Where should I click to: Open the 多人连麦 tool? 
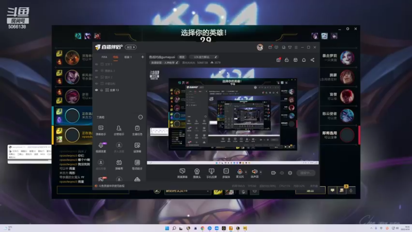119,147
